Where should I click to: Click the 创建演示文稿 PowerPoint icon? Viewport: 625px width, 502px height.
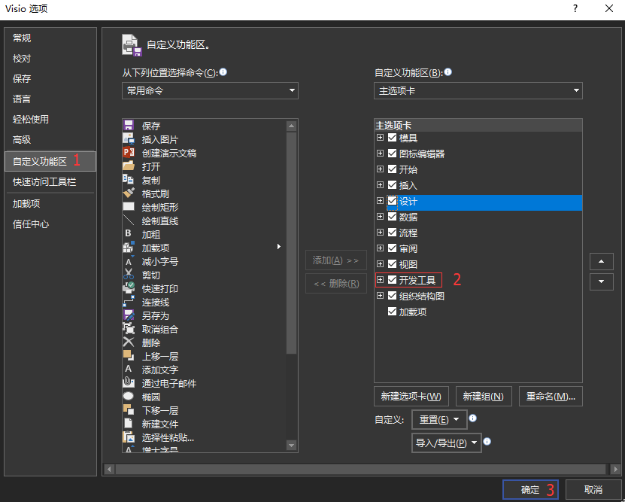click(x=129, y=153)
